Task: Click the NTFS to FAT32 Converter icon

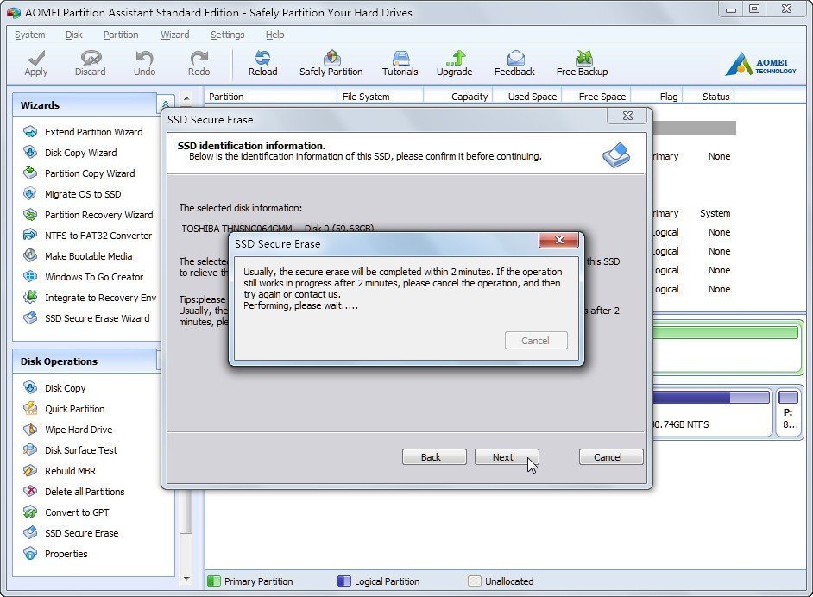Action: coord(30,236)
